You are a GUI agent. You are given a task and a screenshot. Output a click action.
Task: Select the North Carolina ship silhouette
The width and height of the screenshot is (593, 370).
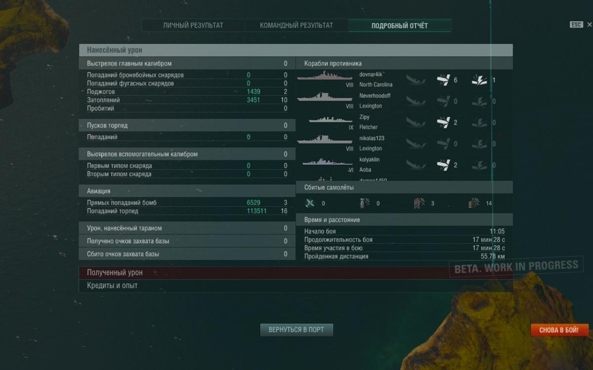(325, 76)
